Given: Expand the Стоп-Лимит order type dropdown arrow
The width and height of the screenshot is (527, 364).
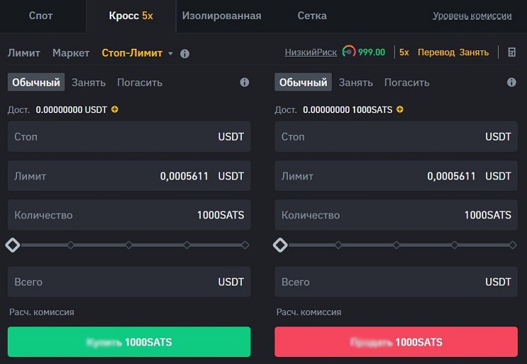Looking at the screenshot, I should point(170,54).
